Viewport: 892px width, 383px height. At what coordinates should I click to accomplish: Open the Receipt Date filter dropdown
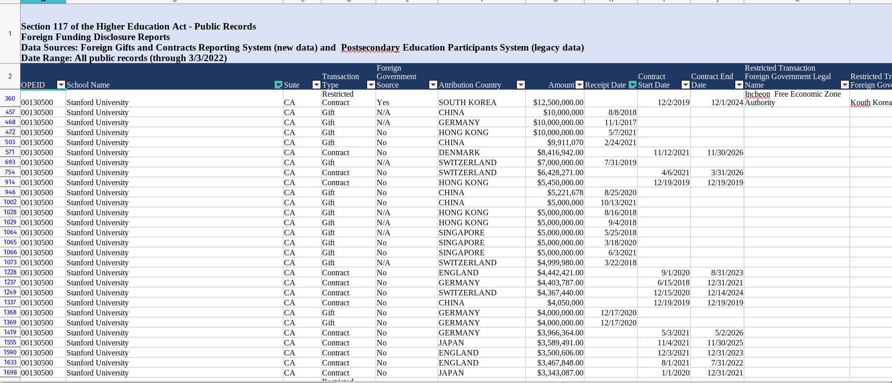(x=633, y=85)
